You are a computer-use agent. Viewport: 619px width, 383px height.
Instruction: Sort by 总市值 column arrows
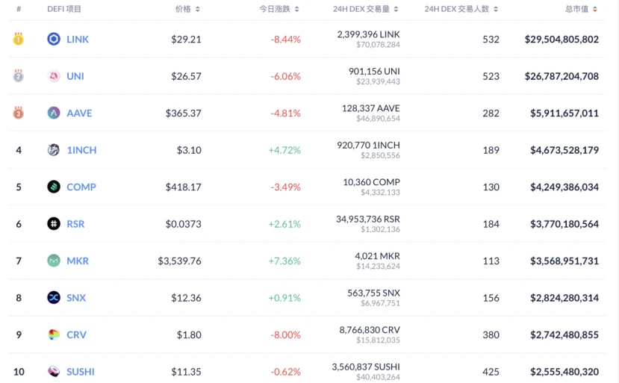[x=595, y=9]
